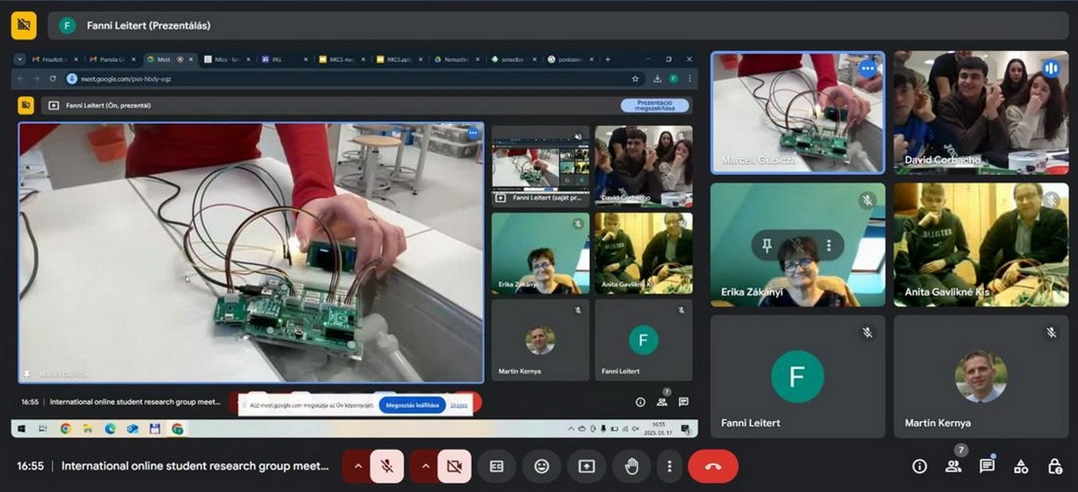The height and width of the screenshot is (492, 1078).
Task: Open the activities panel
Action: [1021, 466]
